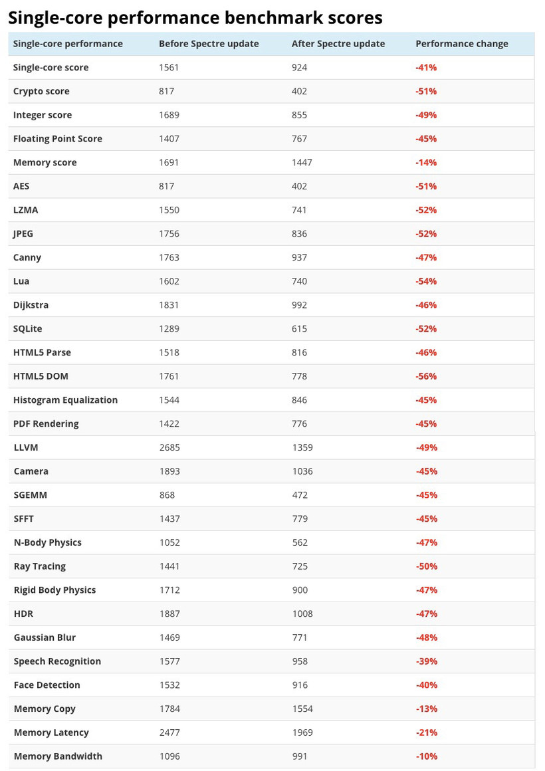
Task: Click the 'After Spectre update' column header
Action: coord(338,44)
